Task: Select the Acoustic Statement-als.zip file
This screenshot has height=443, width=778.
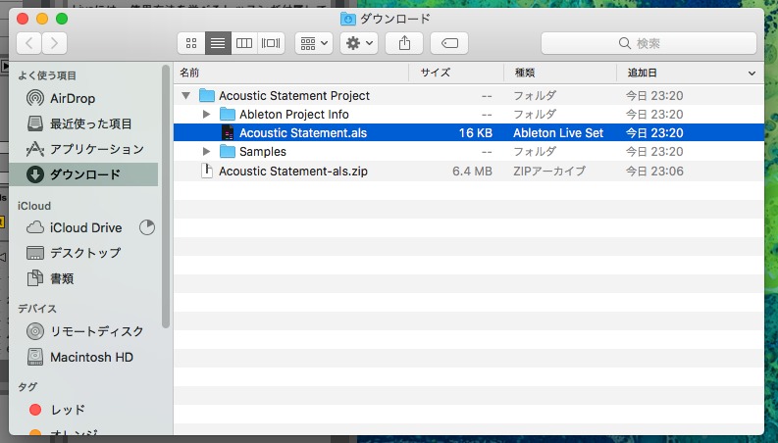Action: click(468, 171)
